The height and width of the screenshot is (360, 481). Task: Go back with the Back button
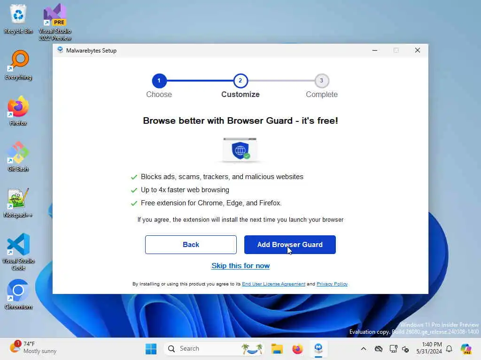191,245
